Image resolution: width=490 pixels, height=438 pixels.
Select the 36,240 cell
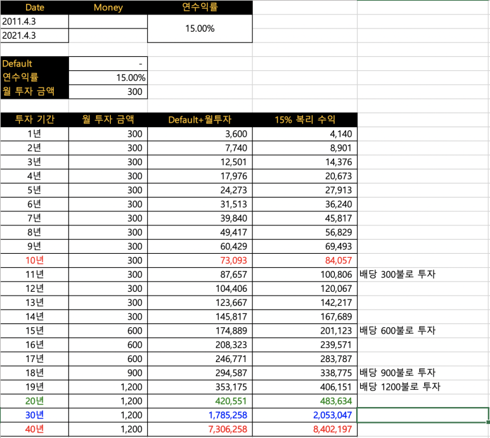click(305, 204)
